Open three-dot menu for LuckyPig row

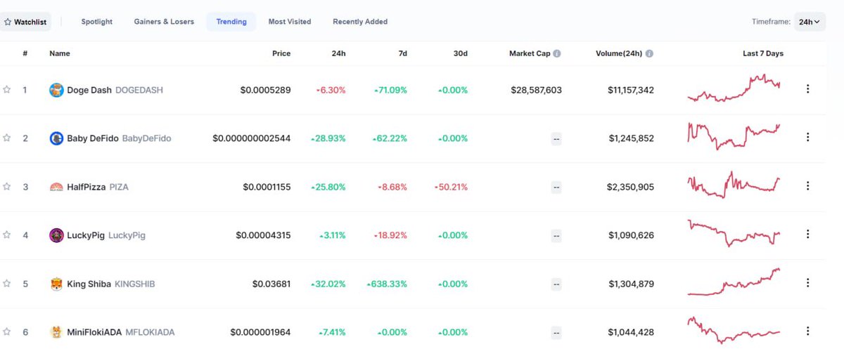tap(807, 235)
